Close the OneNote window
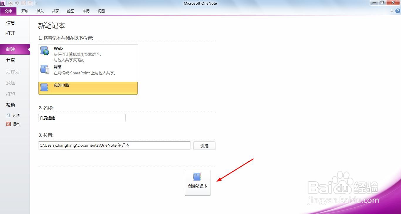This screenshot has height=214, width=401. click(393, 3)
